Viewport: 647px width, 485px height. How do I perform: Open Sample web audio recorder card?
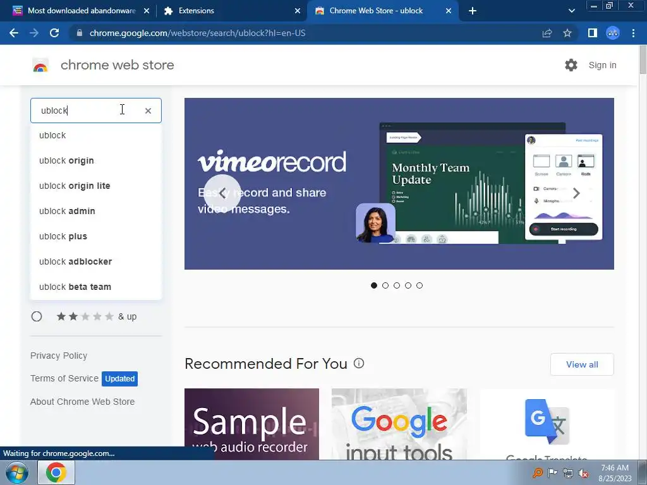(251, 424)
